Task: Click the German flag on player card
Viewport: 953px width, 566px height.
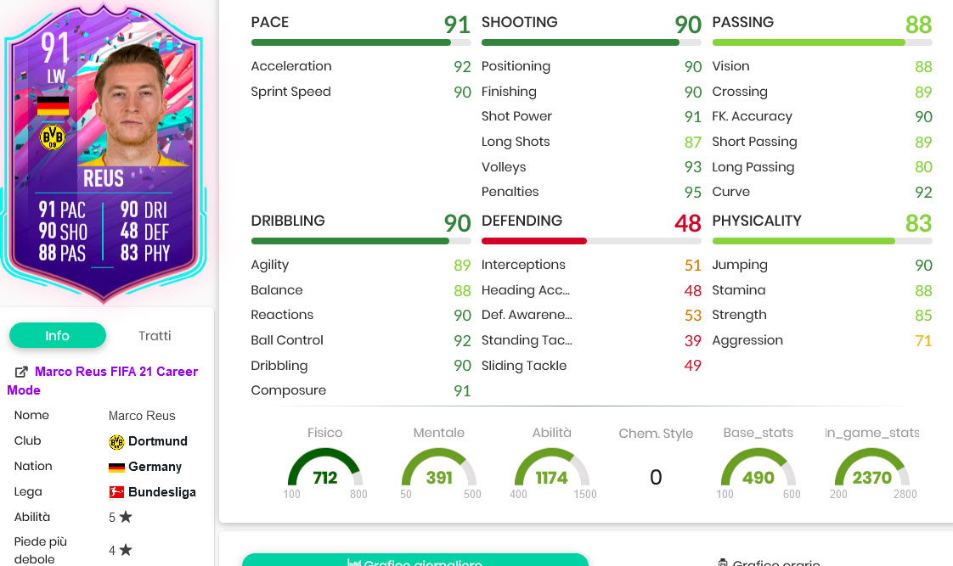Action: 53,106
